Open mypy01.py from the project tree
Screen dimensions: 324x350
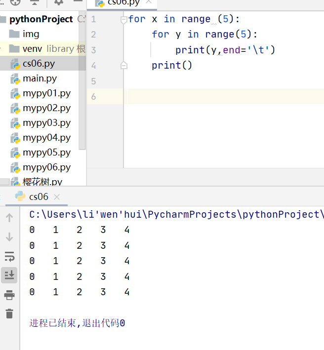click(x=46, y=93)
